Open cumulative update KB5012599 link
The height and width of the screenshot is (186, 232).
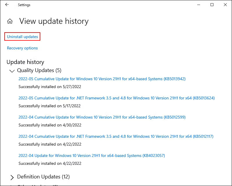pos(102,117)
